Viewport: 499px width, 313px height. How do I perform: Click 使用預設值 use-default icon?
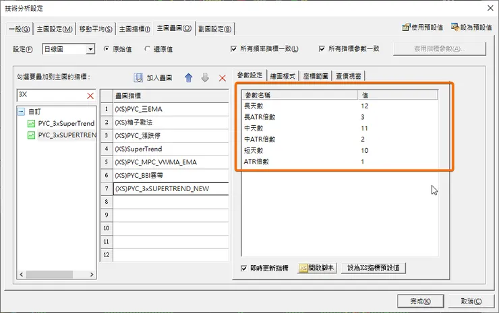[406, 28]
